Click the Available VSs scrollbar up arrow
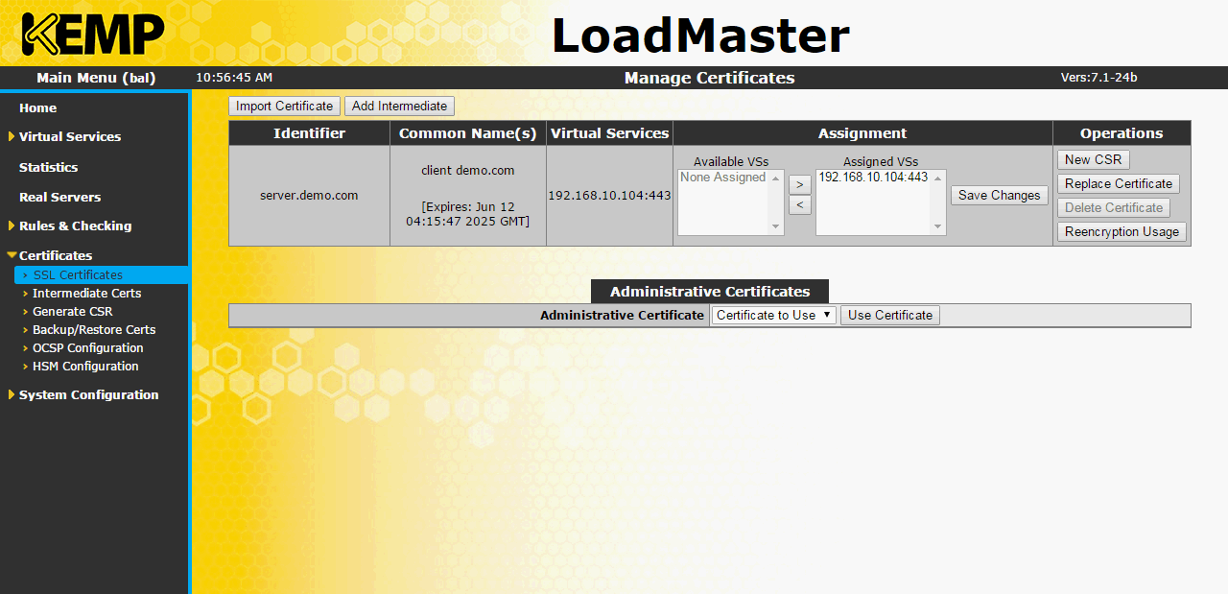The width and height of the screenshot is (1228, 594). [776, 178]
